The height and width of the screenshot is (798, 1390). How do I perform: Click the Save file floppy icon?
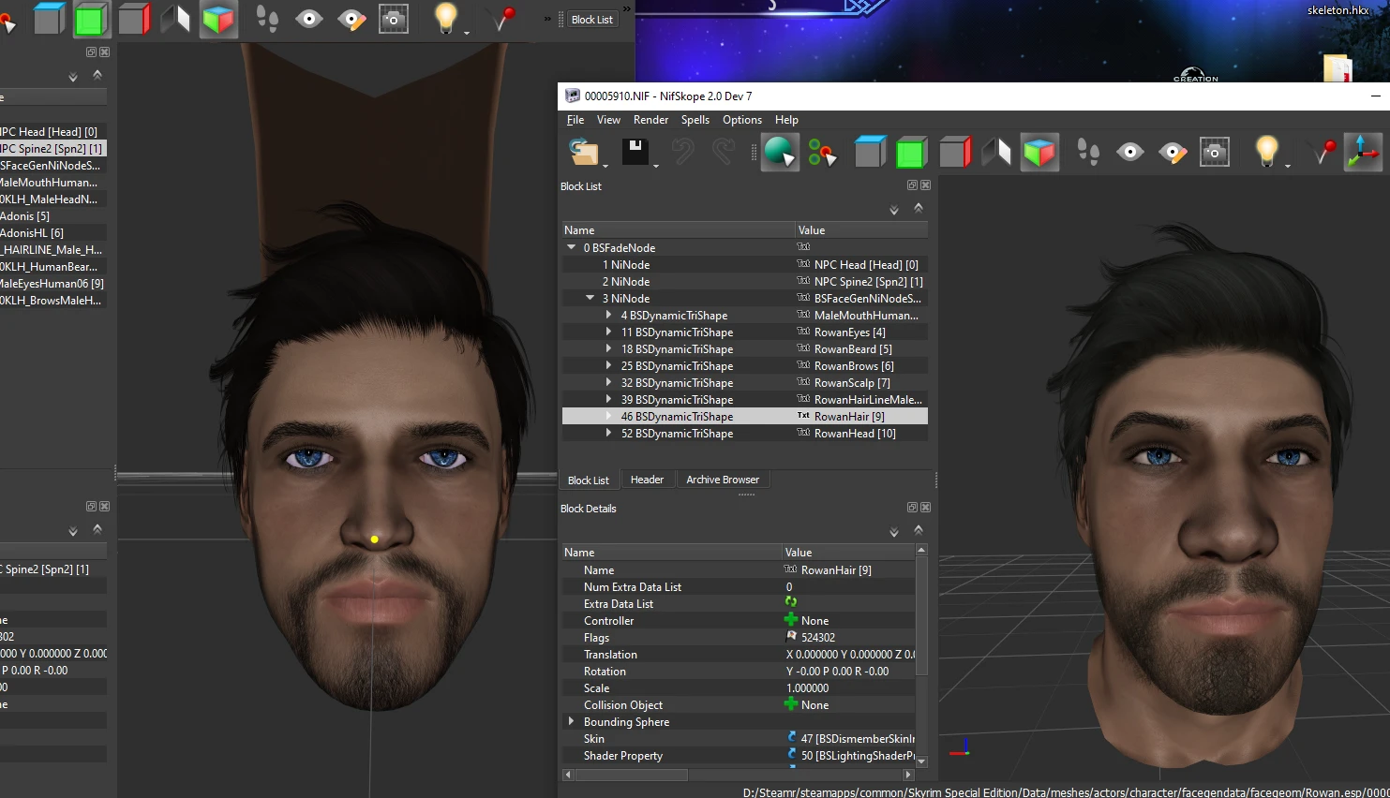[x=635, y=152]
